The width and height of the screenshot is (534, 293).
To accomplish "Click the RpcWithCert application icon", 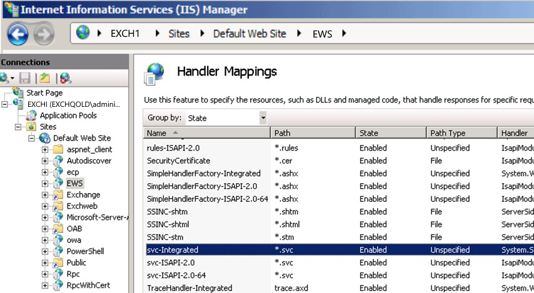I will coord(58,285).
